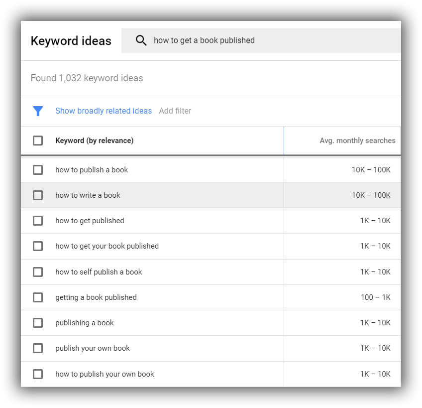422x408 pixels.
Task: Select 'getting a book published' checkbox
Action: (38, 297)
